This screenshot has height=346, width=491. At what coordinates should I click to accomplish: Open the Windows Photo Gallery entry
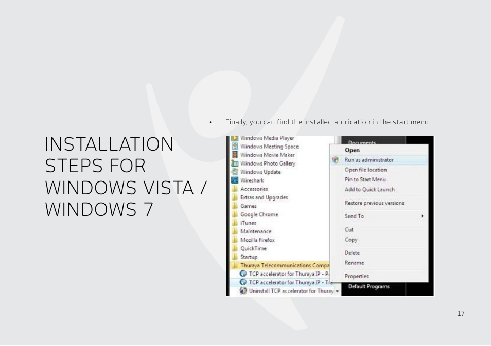268,163
